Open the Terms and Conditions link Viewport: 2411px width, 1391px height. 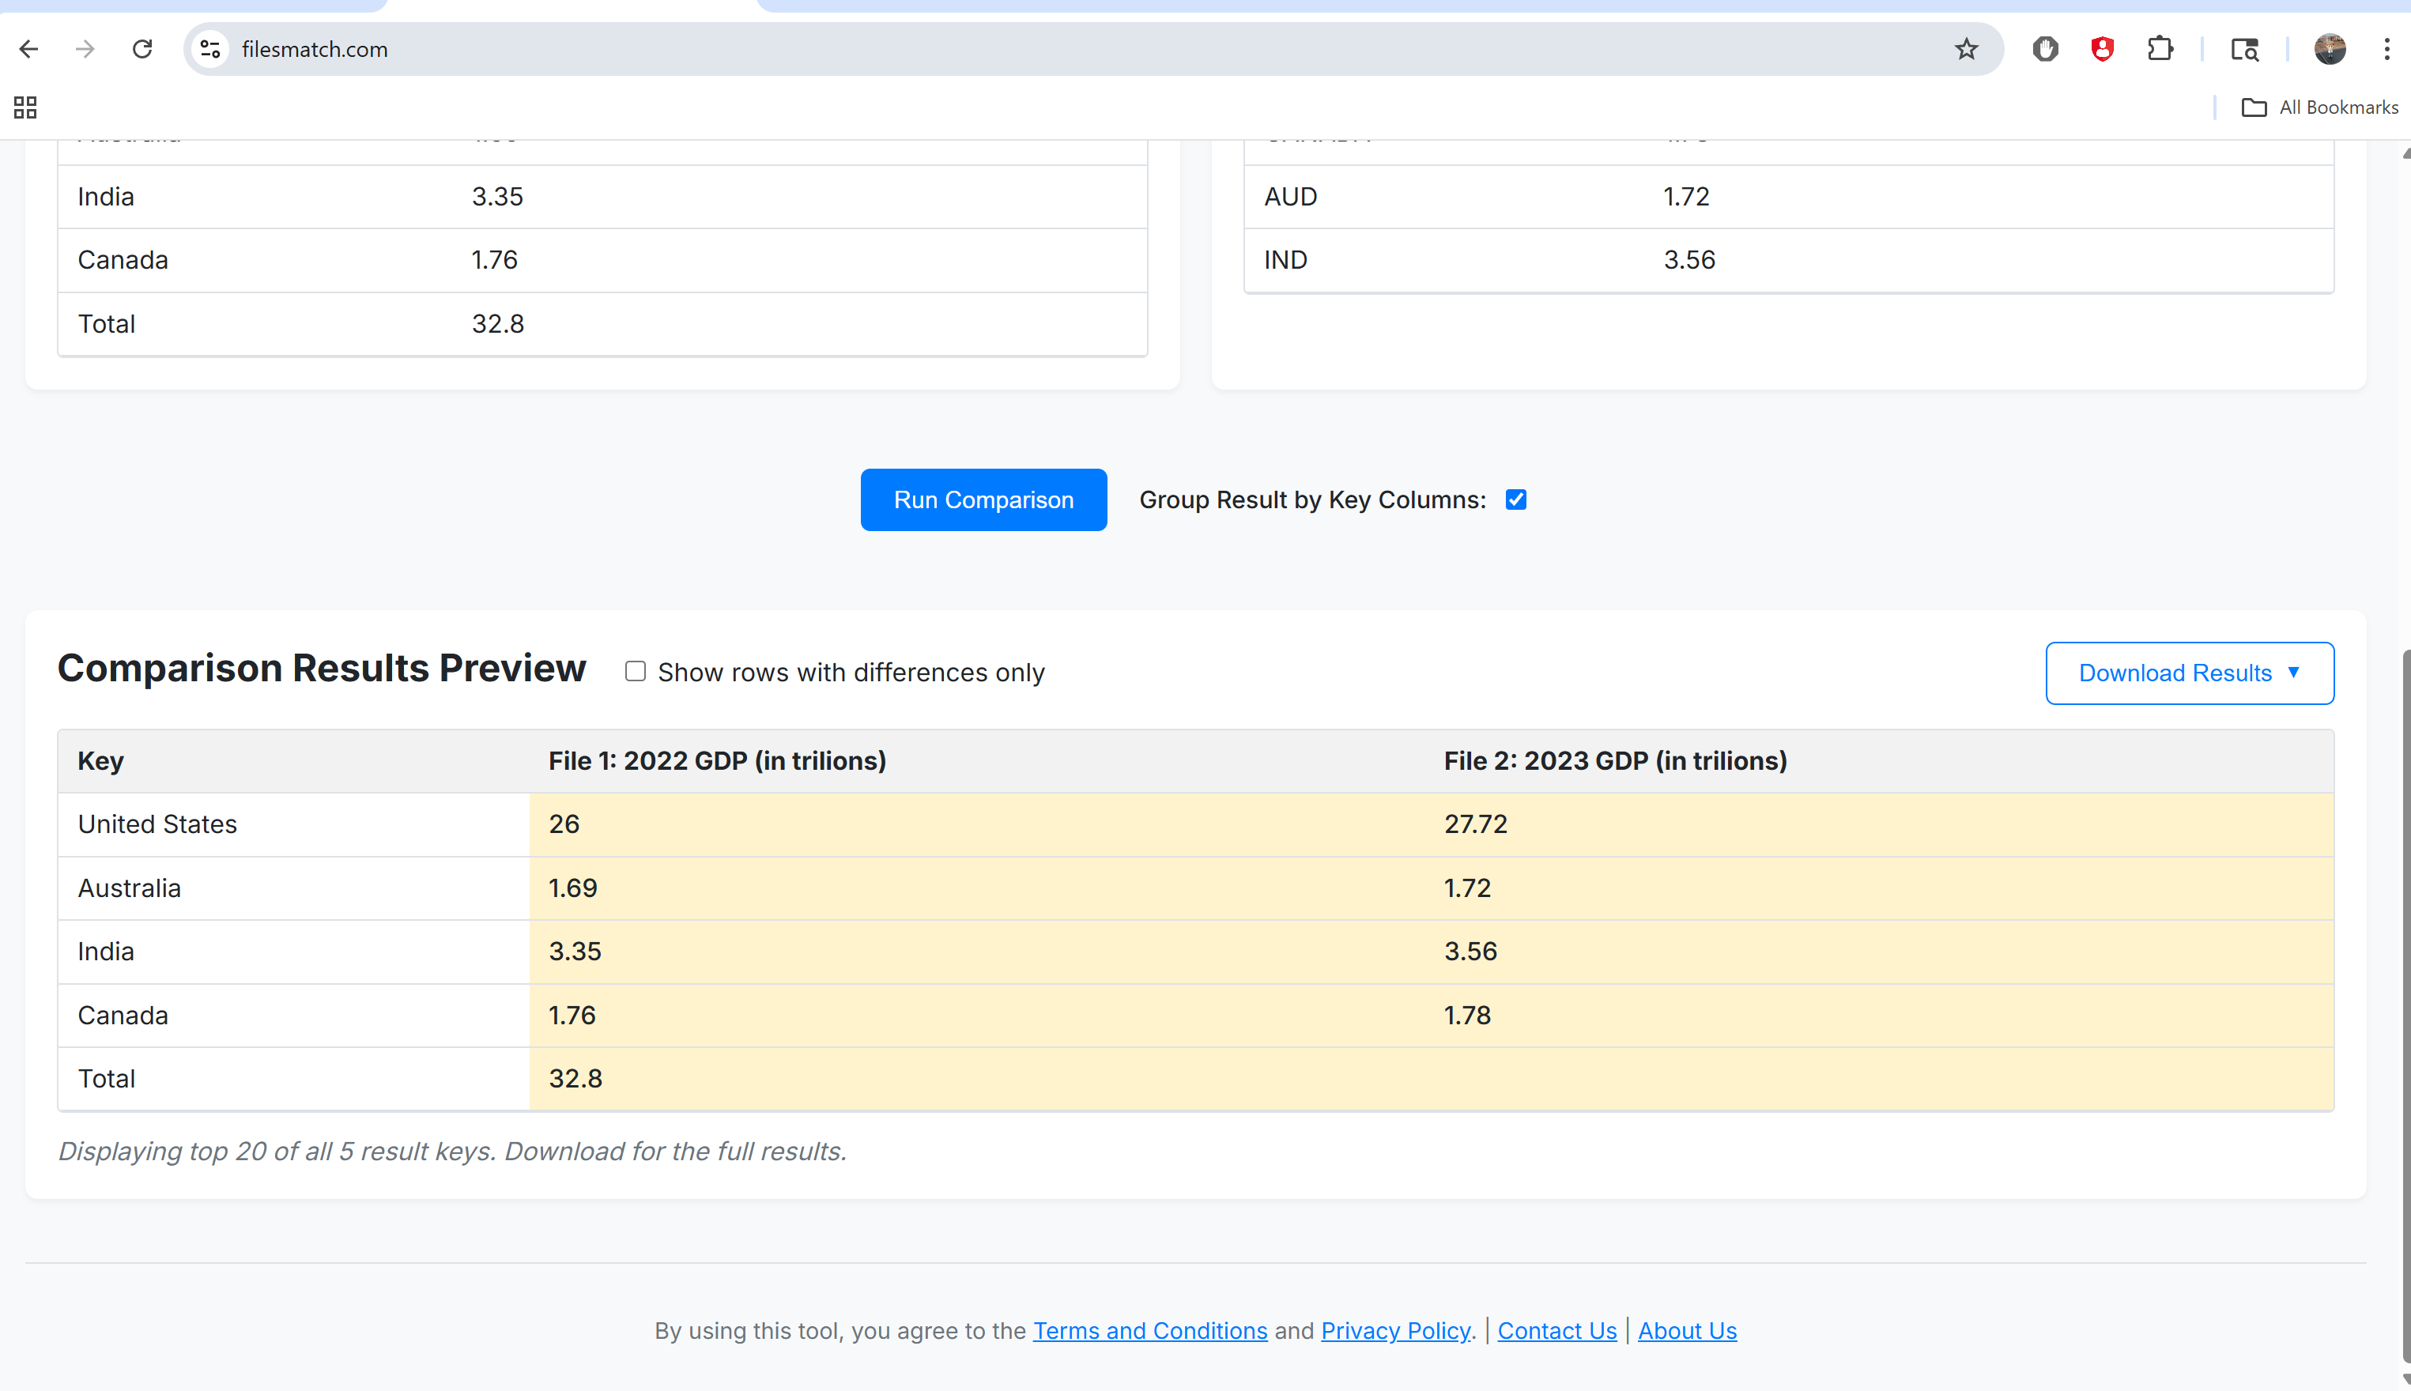[1149, 1331]
